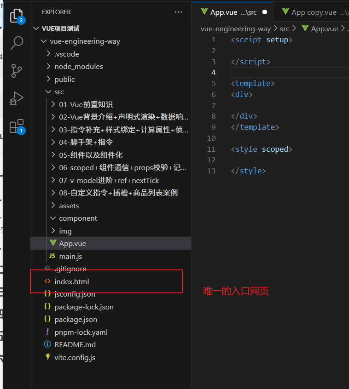
Task: Open Explorer more actions ellipsis
Action: coord(178,12)
